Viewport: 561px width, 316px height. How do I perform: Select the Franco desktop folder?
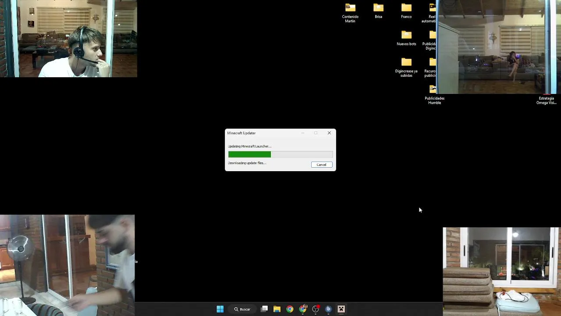pyautogui.click(x=406, y=11)
